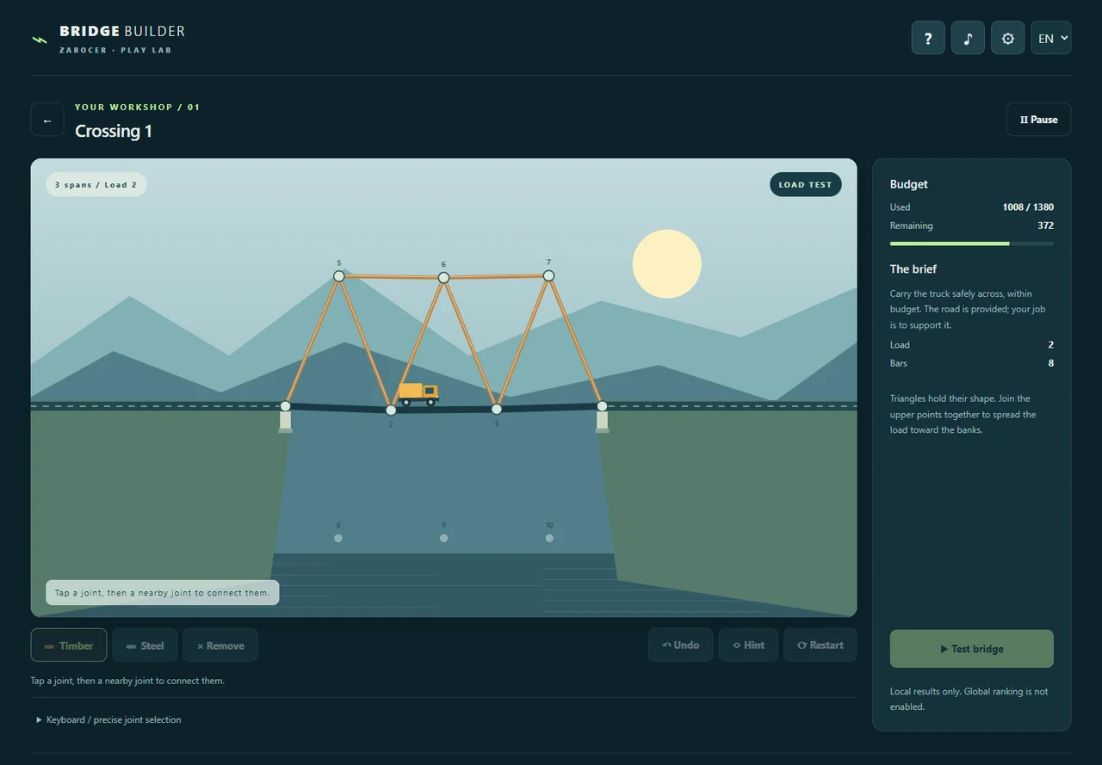1102x765 pixels.
Task: Click the budget value "1008 / 1380"
Action: pyautogui.click(x=1028, y=207)
